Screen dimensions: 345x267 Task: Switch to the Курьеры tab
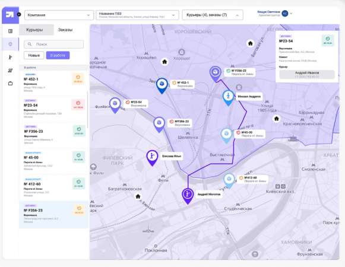(x=34, y=30)
